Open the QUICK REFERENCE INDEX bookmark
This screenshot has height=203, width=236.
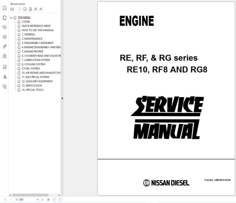tap(36, 26)
